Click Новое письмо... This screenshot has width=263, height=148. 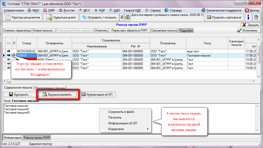tap(44, 30)
